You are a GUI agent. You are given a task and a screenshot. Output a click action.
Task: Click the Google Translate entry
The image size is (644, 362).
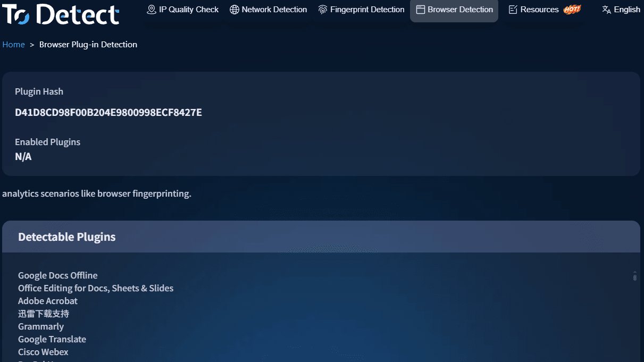(52, 339)
